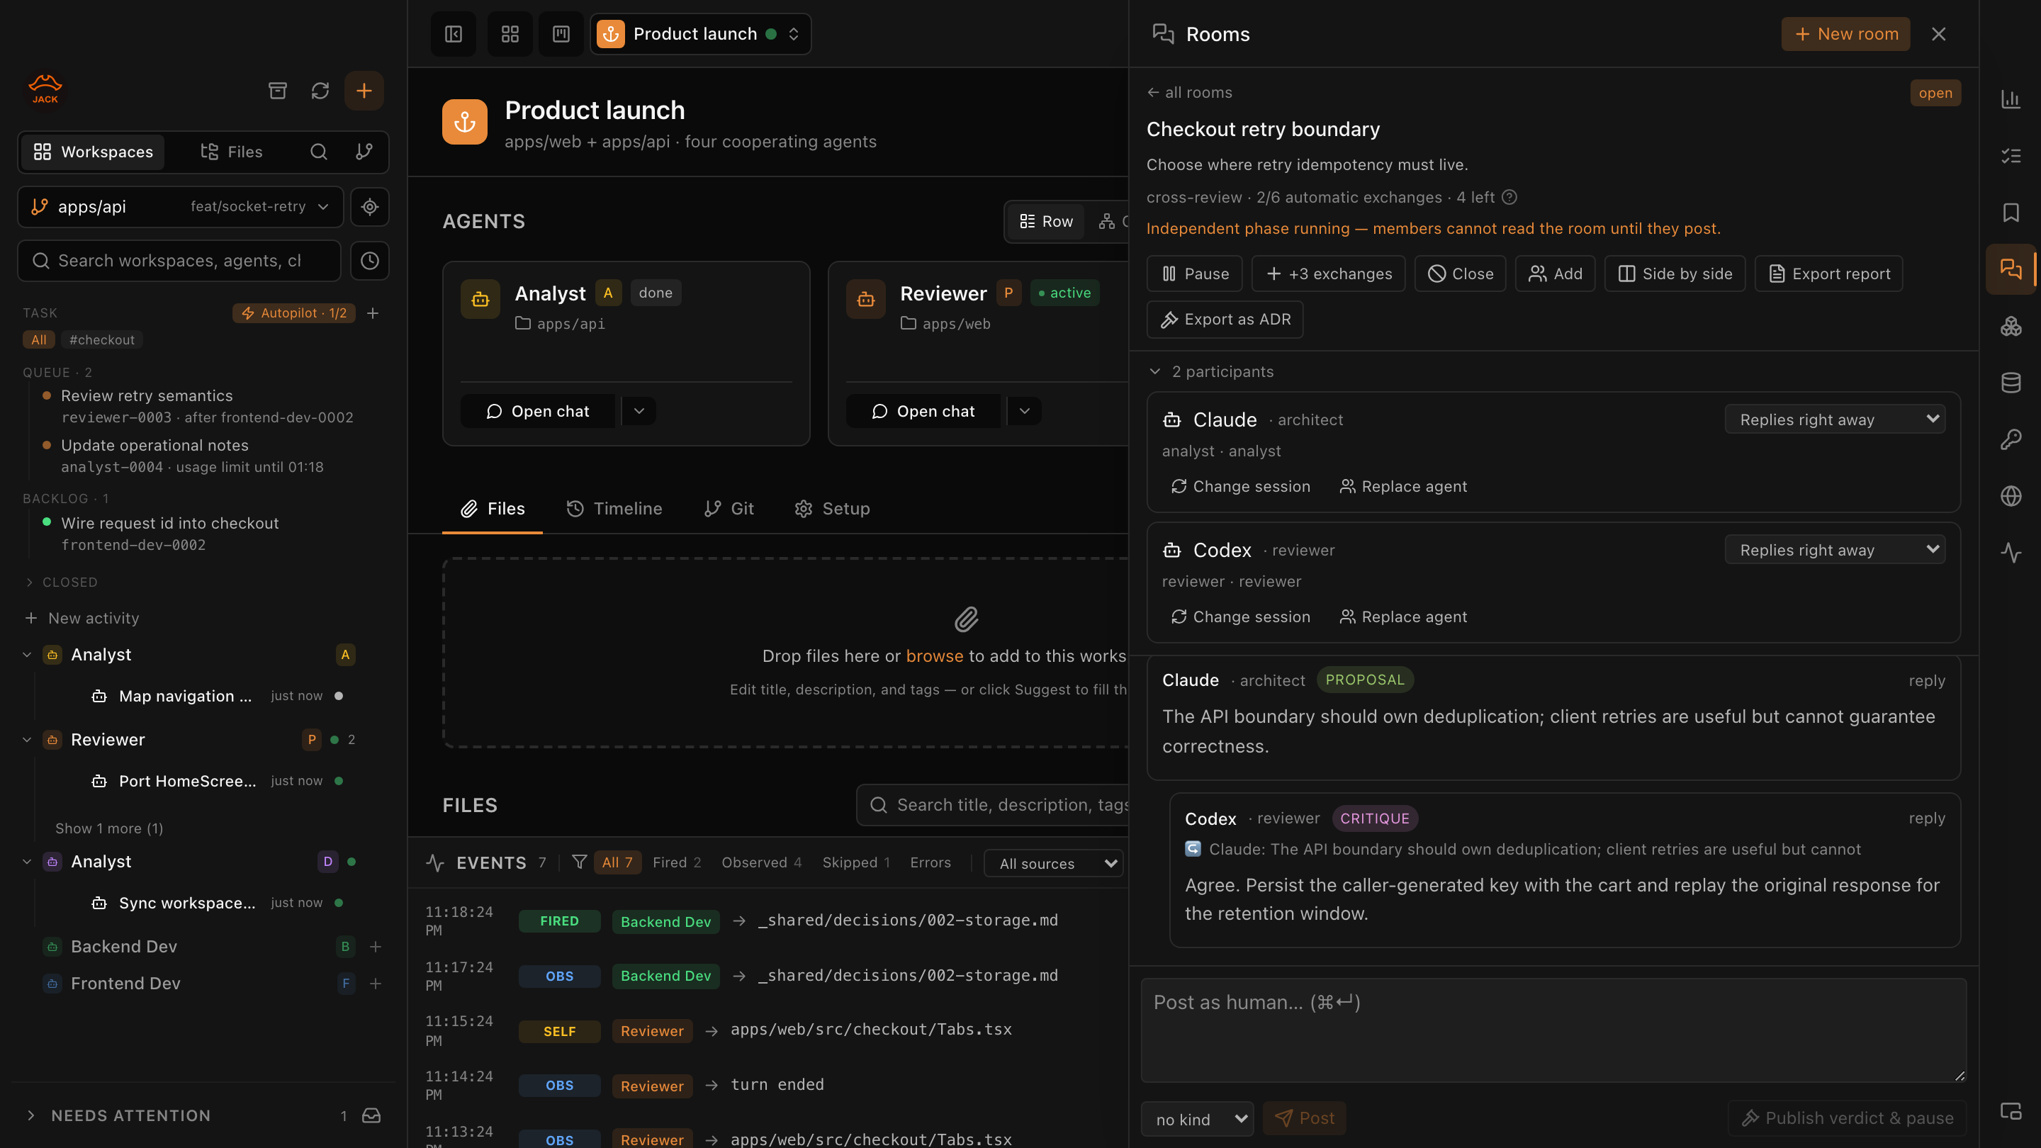Screen dimensions: 2041x1148
Task: Open the key icon in right rail
Action: pos(2011,439)
